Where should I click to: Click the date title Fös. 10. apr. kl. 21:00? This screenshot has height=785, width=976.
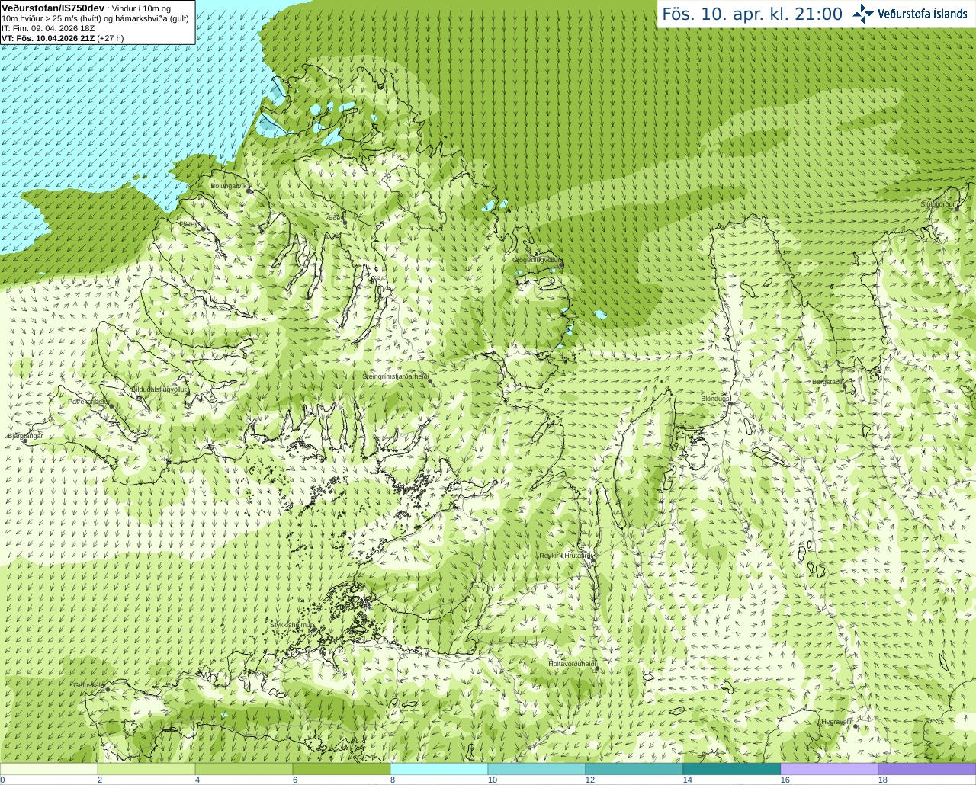point(752,14)
